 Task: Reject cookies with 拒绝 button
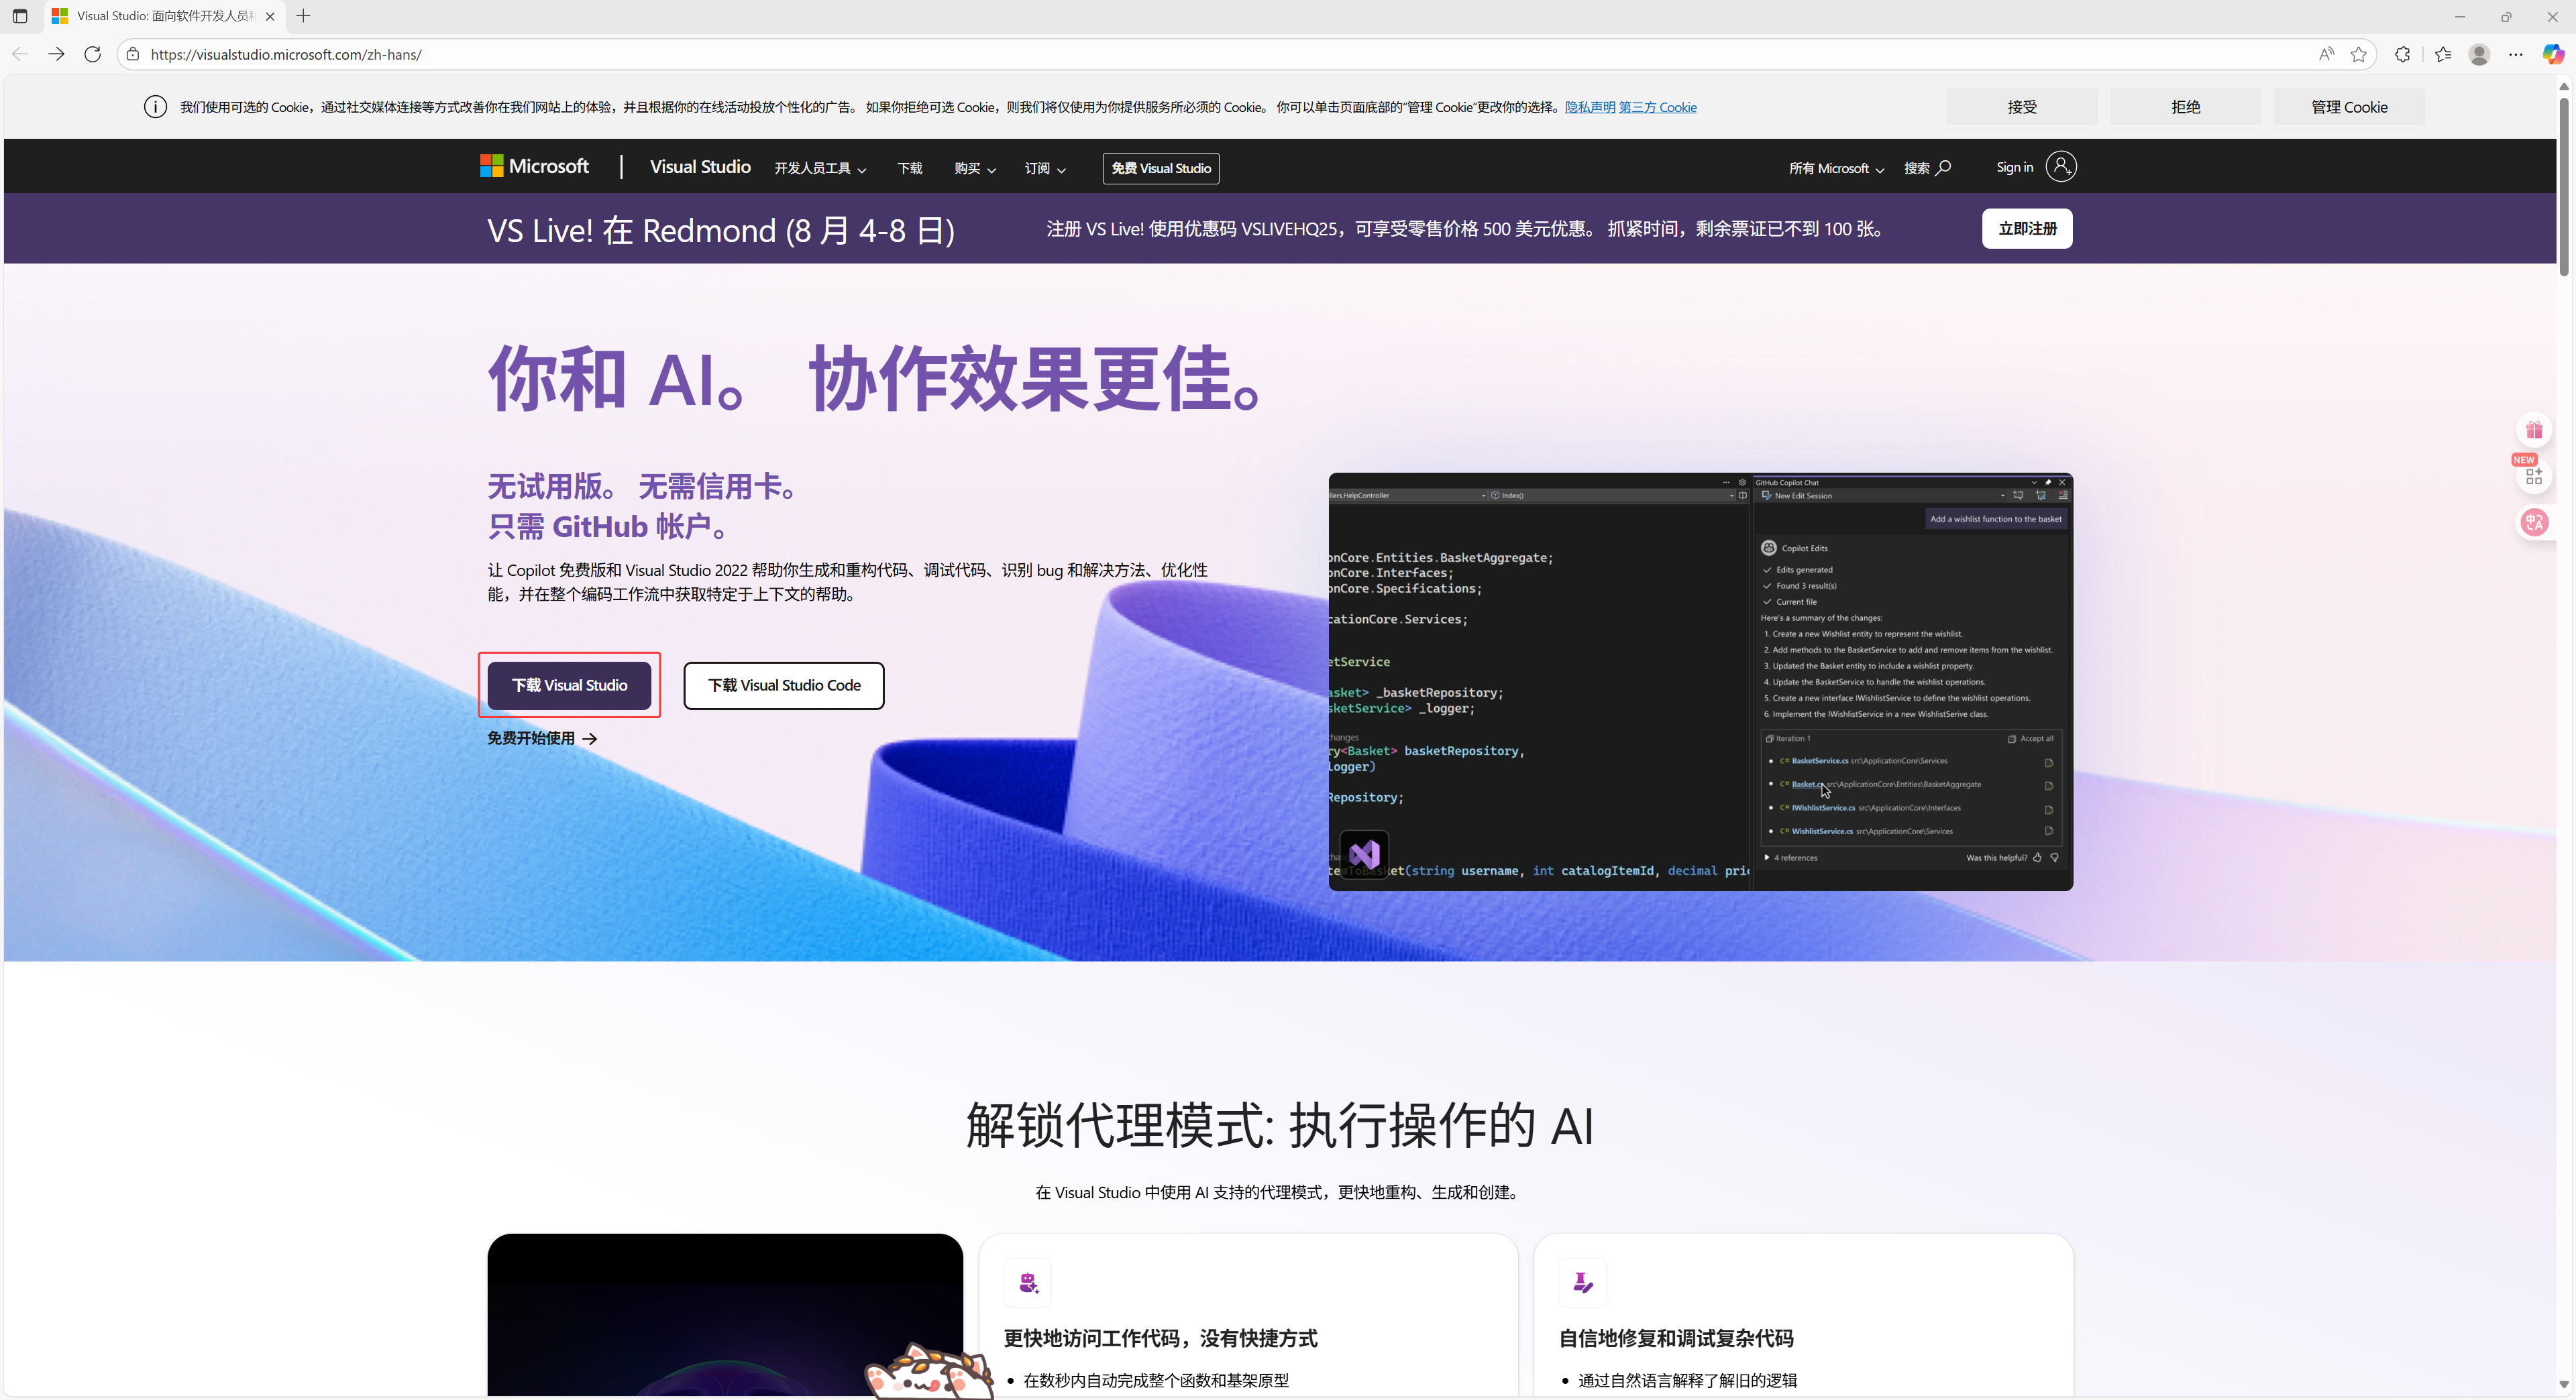pos(2185,107)
